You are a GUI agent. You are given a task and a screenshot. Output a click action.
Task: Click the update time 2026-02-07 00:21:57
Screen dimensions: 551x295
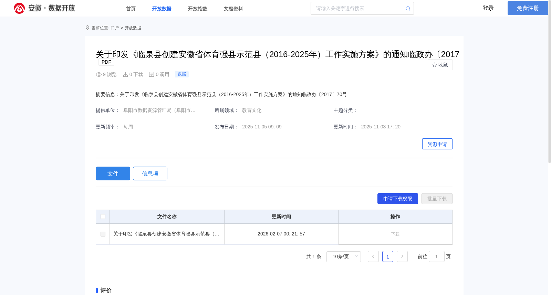point(281,234)
